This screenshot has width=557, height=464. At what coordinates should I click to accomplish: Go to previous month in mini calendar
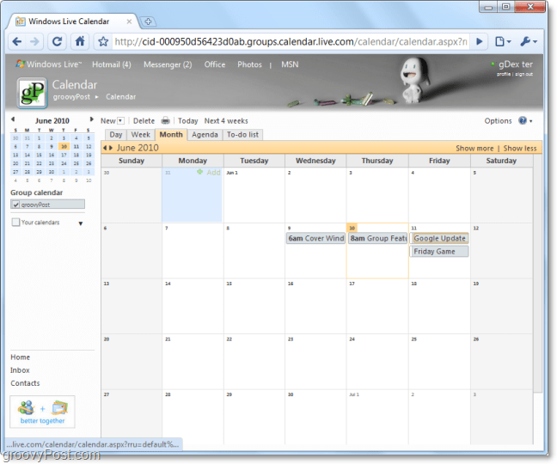click(13, 119)
